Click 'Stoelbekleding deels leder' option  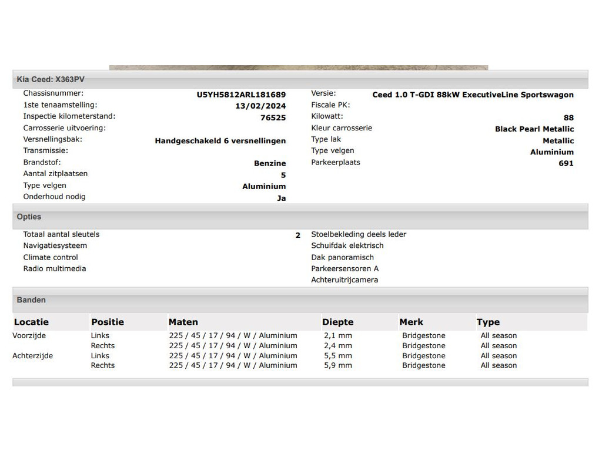[x=359, y=234]
